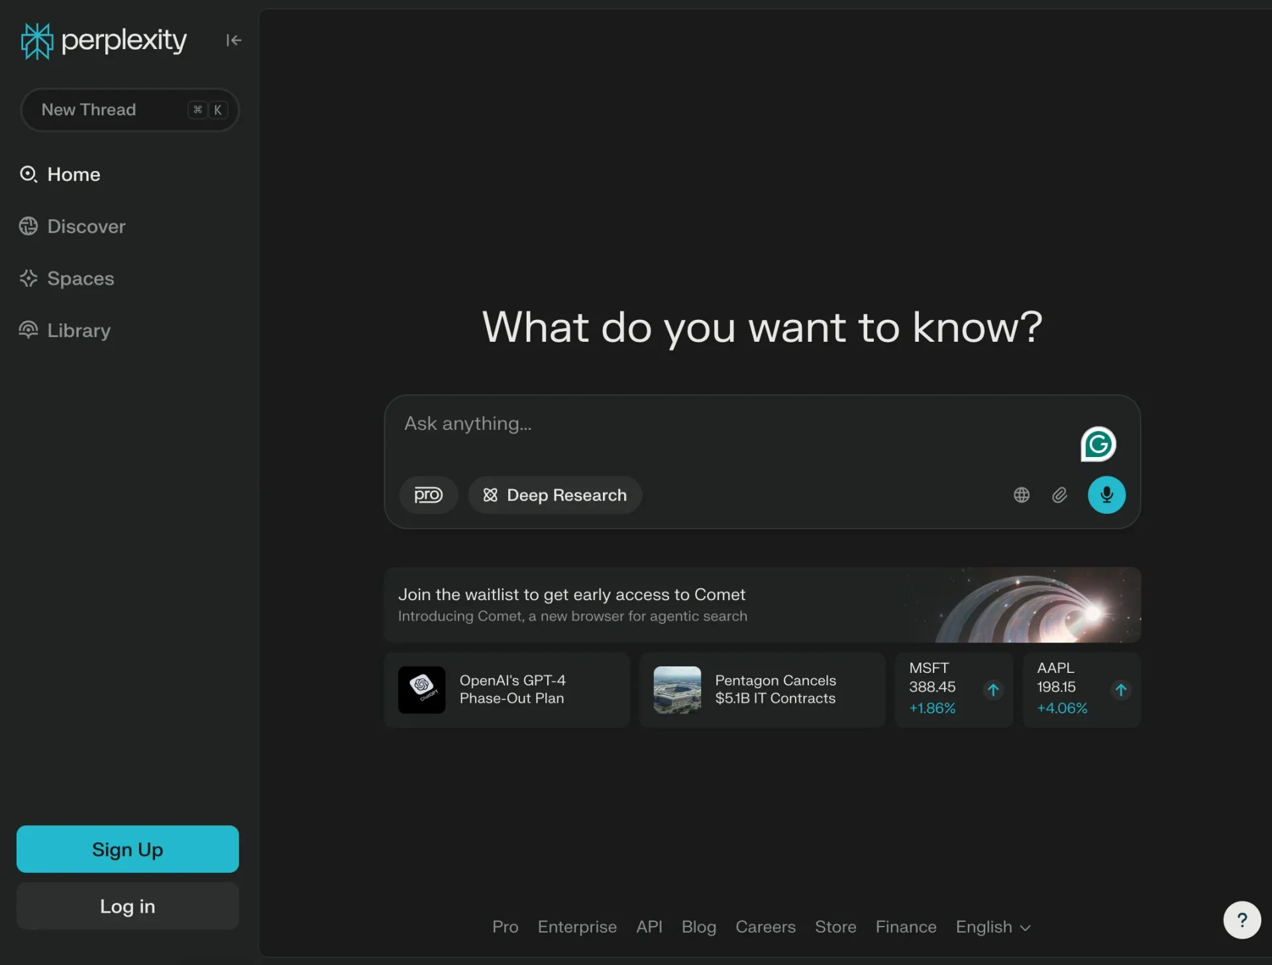Attach a file using paperclip icon

[1059, 495]
